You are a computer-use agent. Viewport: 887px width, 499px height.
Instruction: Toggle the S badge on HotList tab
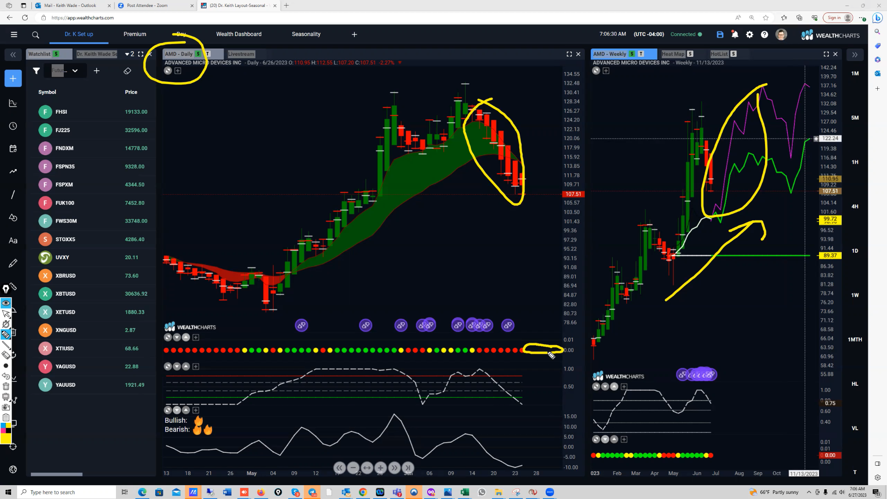(x=734, y=54)
